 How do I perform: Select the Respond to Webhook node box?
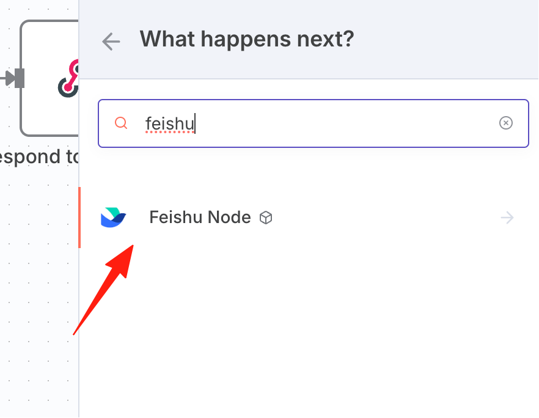pyautogui.click(x=50, y=78)
